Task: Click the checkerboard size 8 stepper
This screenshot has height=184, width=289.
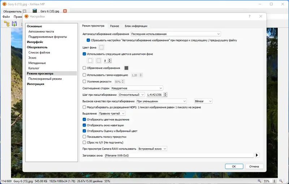Action: (x=110, y=60)
